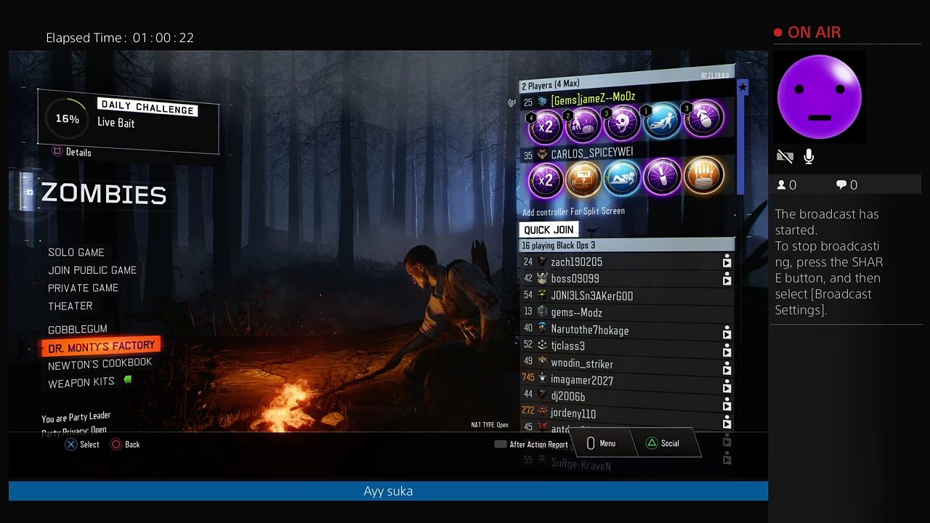Select jameZ's x2 gobblegum icon
The height and width of the screenshot is (523, 930).
[x=546, y=126]
